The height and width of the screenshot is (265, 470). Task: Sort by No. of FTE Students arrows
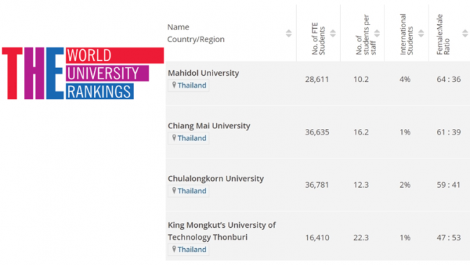point(333,33)
